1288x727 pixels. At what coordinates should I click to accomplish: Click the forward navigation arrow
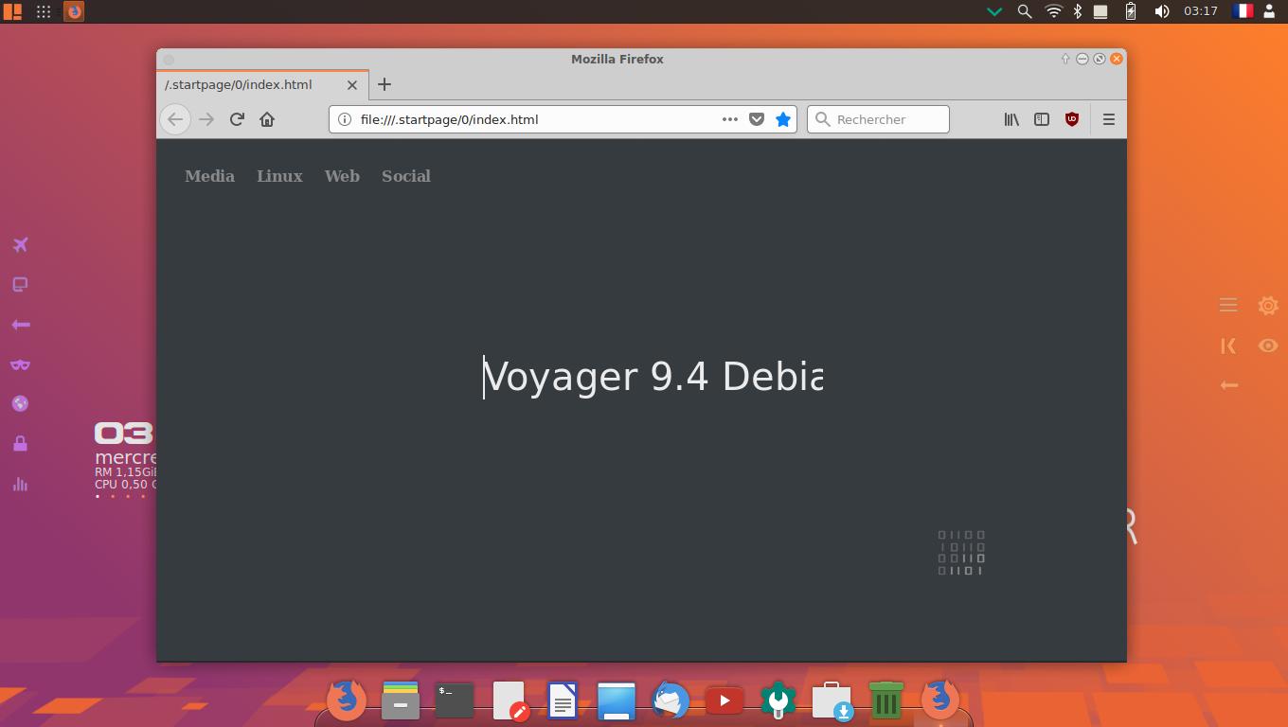point(206,119)
